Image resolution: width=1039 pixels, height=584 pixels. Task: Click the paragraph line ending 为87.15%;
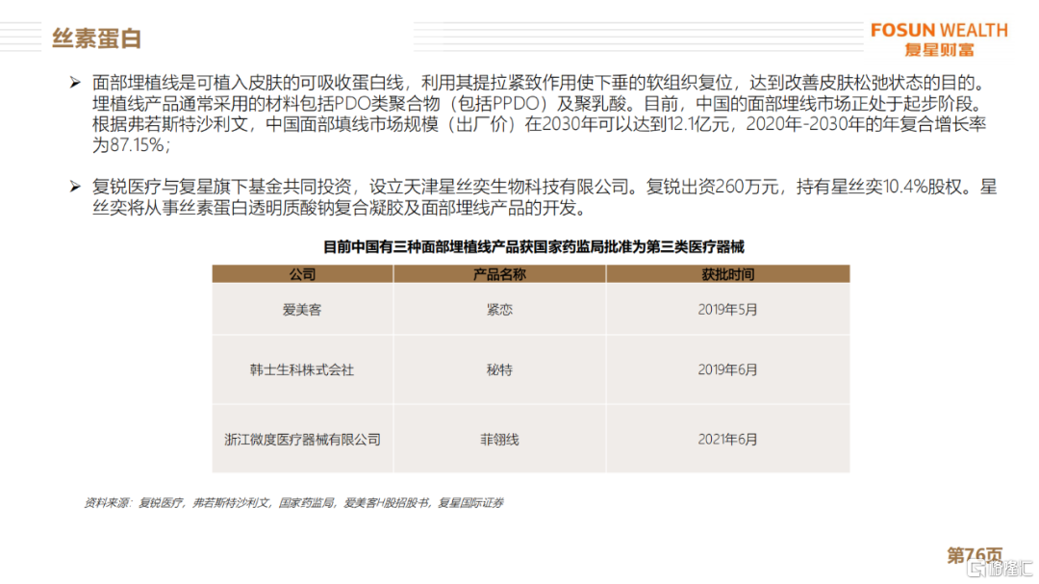pyautogui.click(x=131, y=145)
